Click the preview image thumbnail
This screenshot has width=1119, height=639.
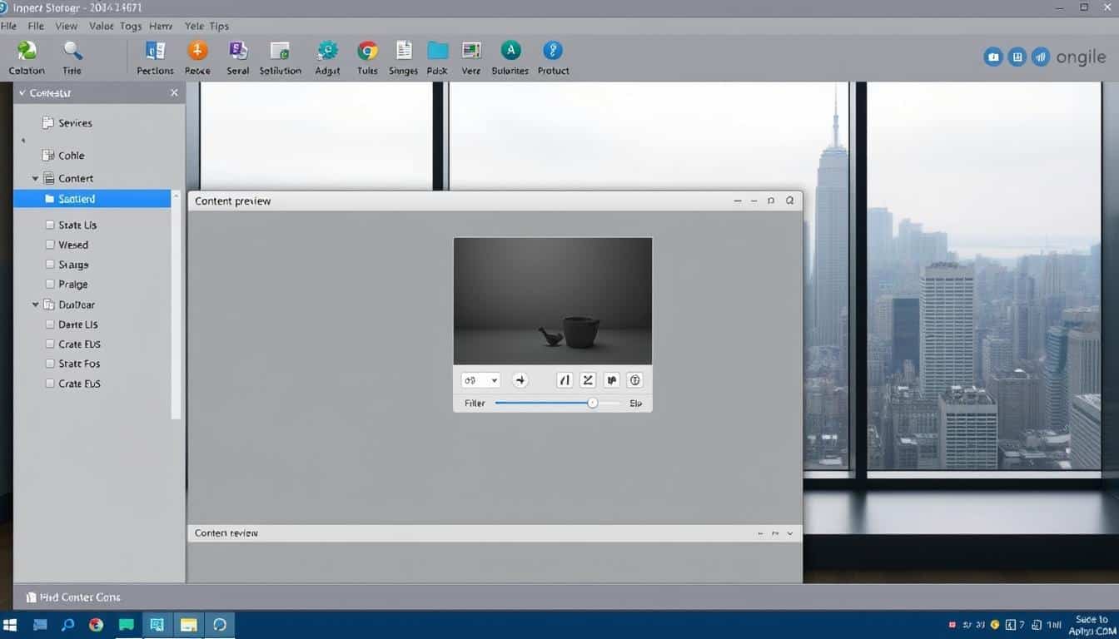pyautogui.click(x=552, y=300)
